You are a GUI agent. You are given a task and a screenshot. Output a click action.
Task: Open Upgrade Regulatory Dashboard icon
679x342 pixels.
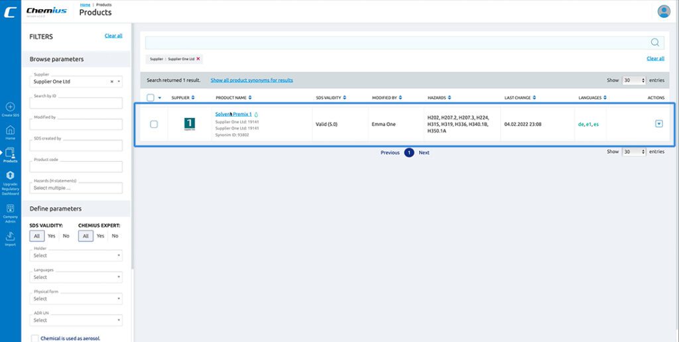(10, 175)
